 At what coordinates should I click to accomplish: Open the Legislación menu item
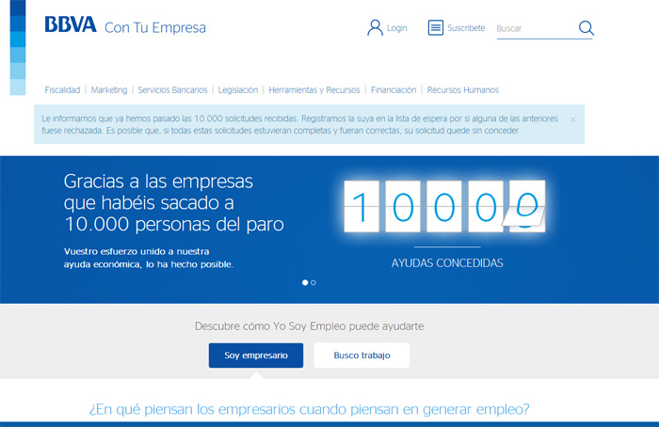238,90
